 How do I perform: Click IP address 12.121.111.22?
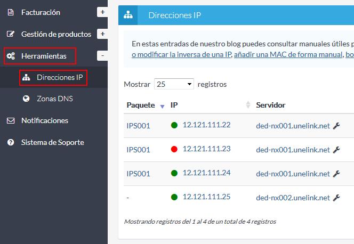point(206,125)
